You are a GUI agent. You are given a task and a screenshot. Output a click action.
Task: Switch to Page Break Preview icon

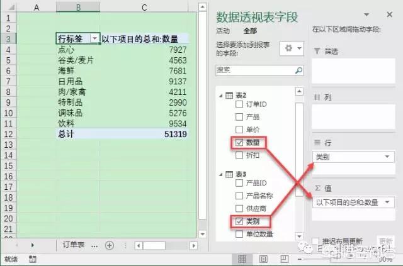pos(284,259)
